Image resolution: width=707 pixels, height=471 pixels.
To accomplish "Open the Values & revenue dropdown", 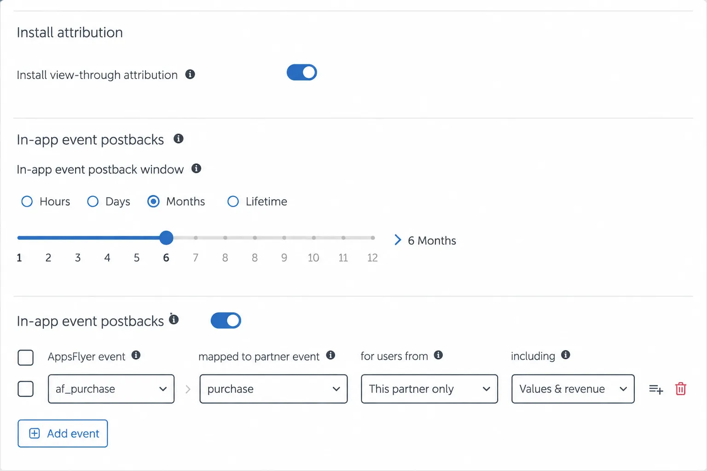I will point(573,389).
